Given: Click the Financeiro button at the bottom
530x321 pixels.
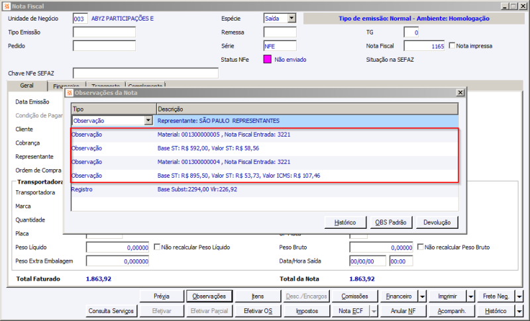Looking at the screenshot, I should point(399,296).
